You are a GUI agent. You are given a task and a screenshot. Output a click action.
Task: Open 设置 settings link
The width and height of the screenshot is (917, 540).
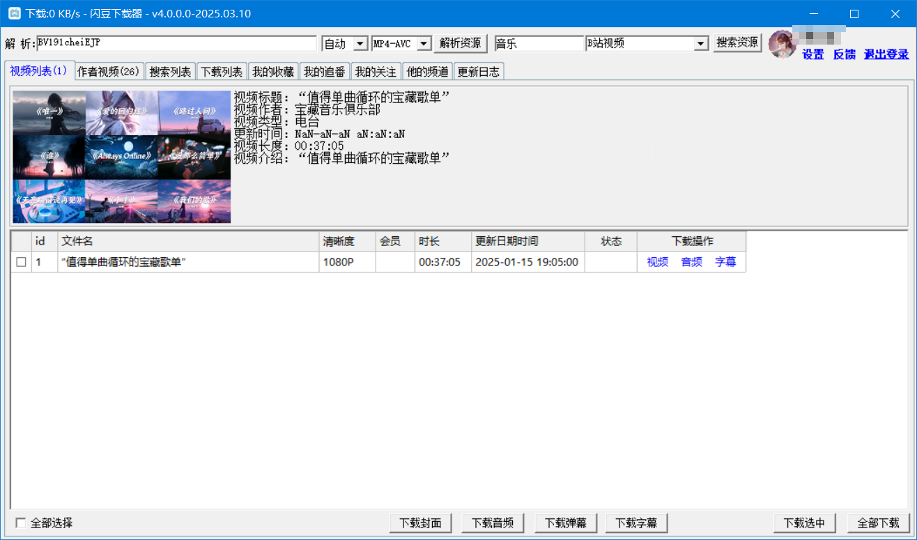click(812, 54)
